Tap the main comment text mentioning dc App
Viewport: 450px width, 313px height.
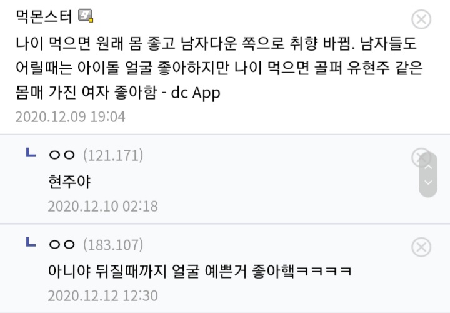219,68
